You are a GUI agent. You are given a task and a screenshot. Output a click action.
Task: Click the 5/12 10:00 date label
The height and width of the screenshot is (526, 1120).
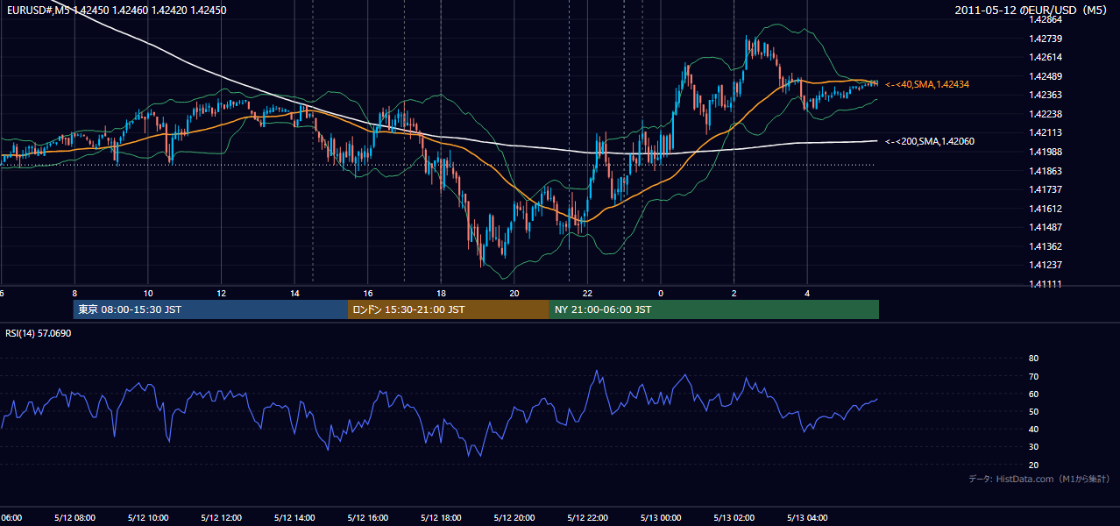point(147,517)
